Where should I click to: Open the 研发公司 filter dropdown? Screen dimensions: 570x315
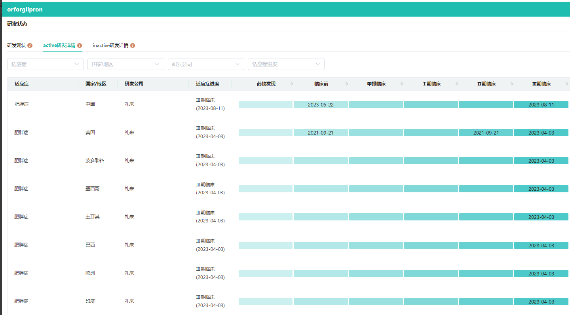[x=206, y=64]
